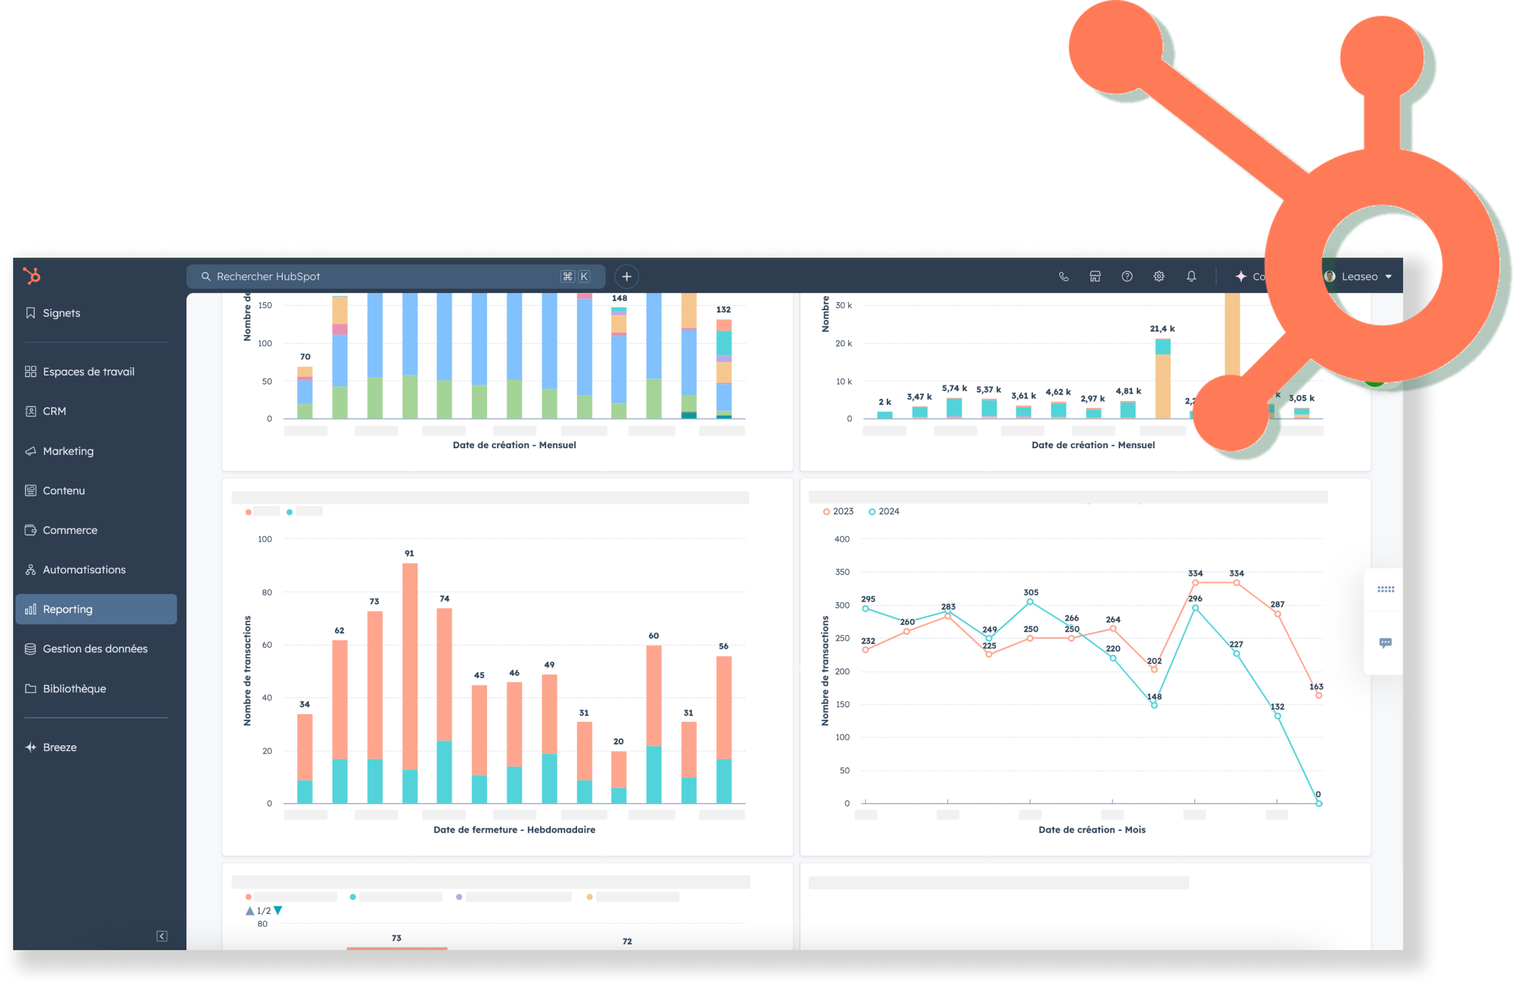Open the chat bubble widget on right edge
The image size is (1521, 987).
[x=1385, y=643]
